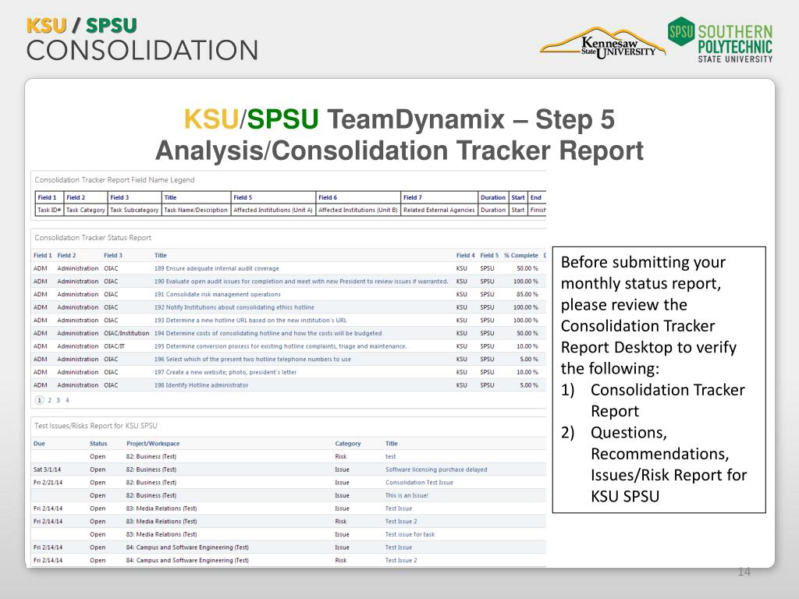
Task: Click 'Affected Institutions (Unit B)' legend cell
Action: click(358, 210)
